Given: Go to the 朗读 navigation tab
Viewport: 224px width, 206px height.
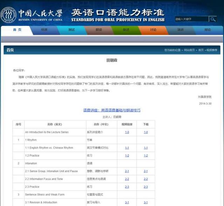Looking at the screenshot, I should coord(99,30).
